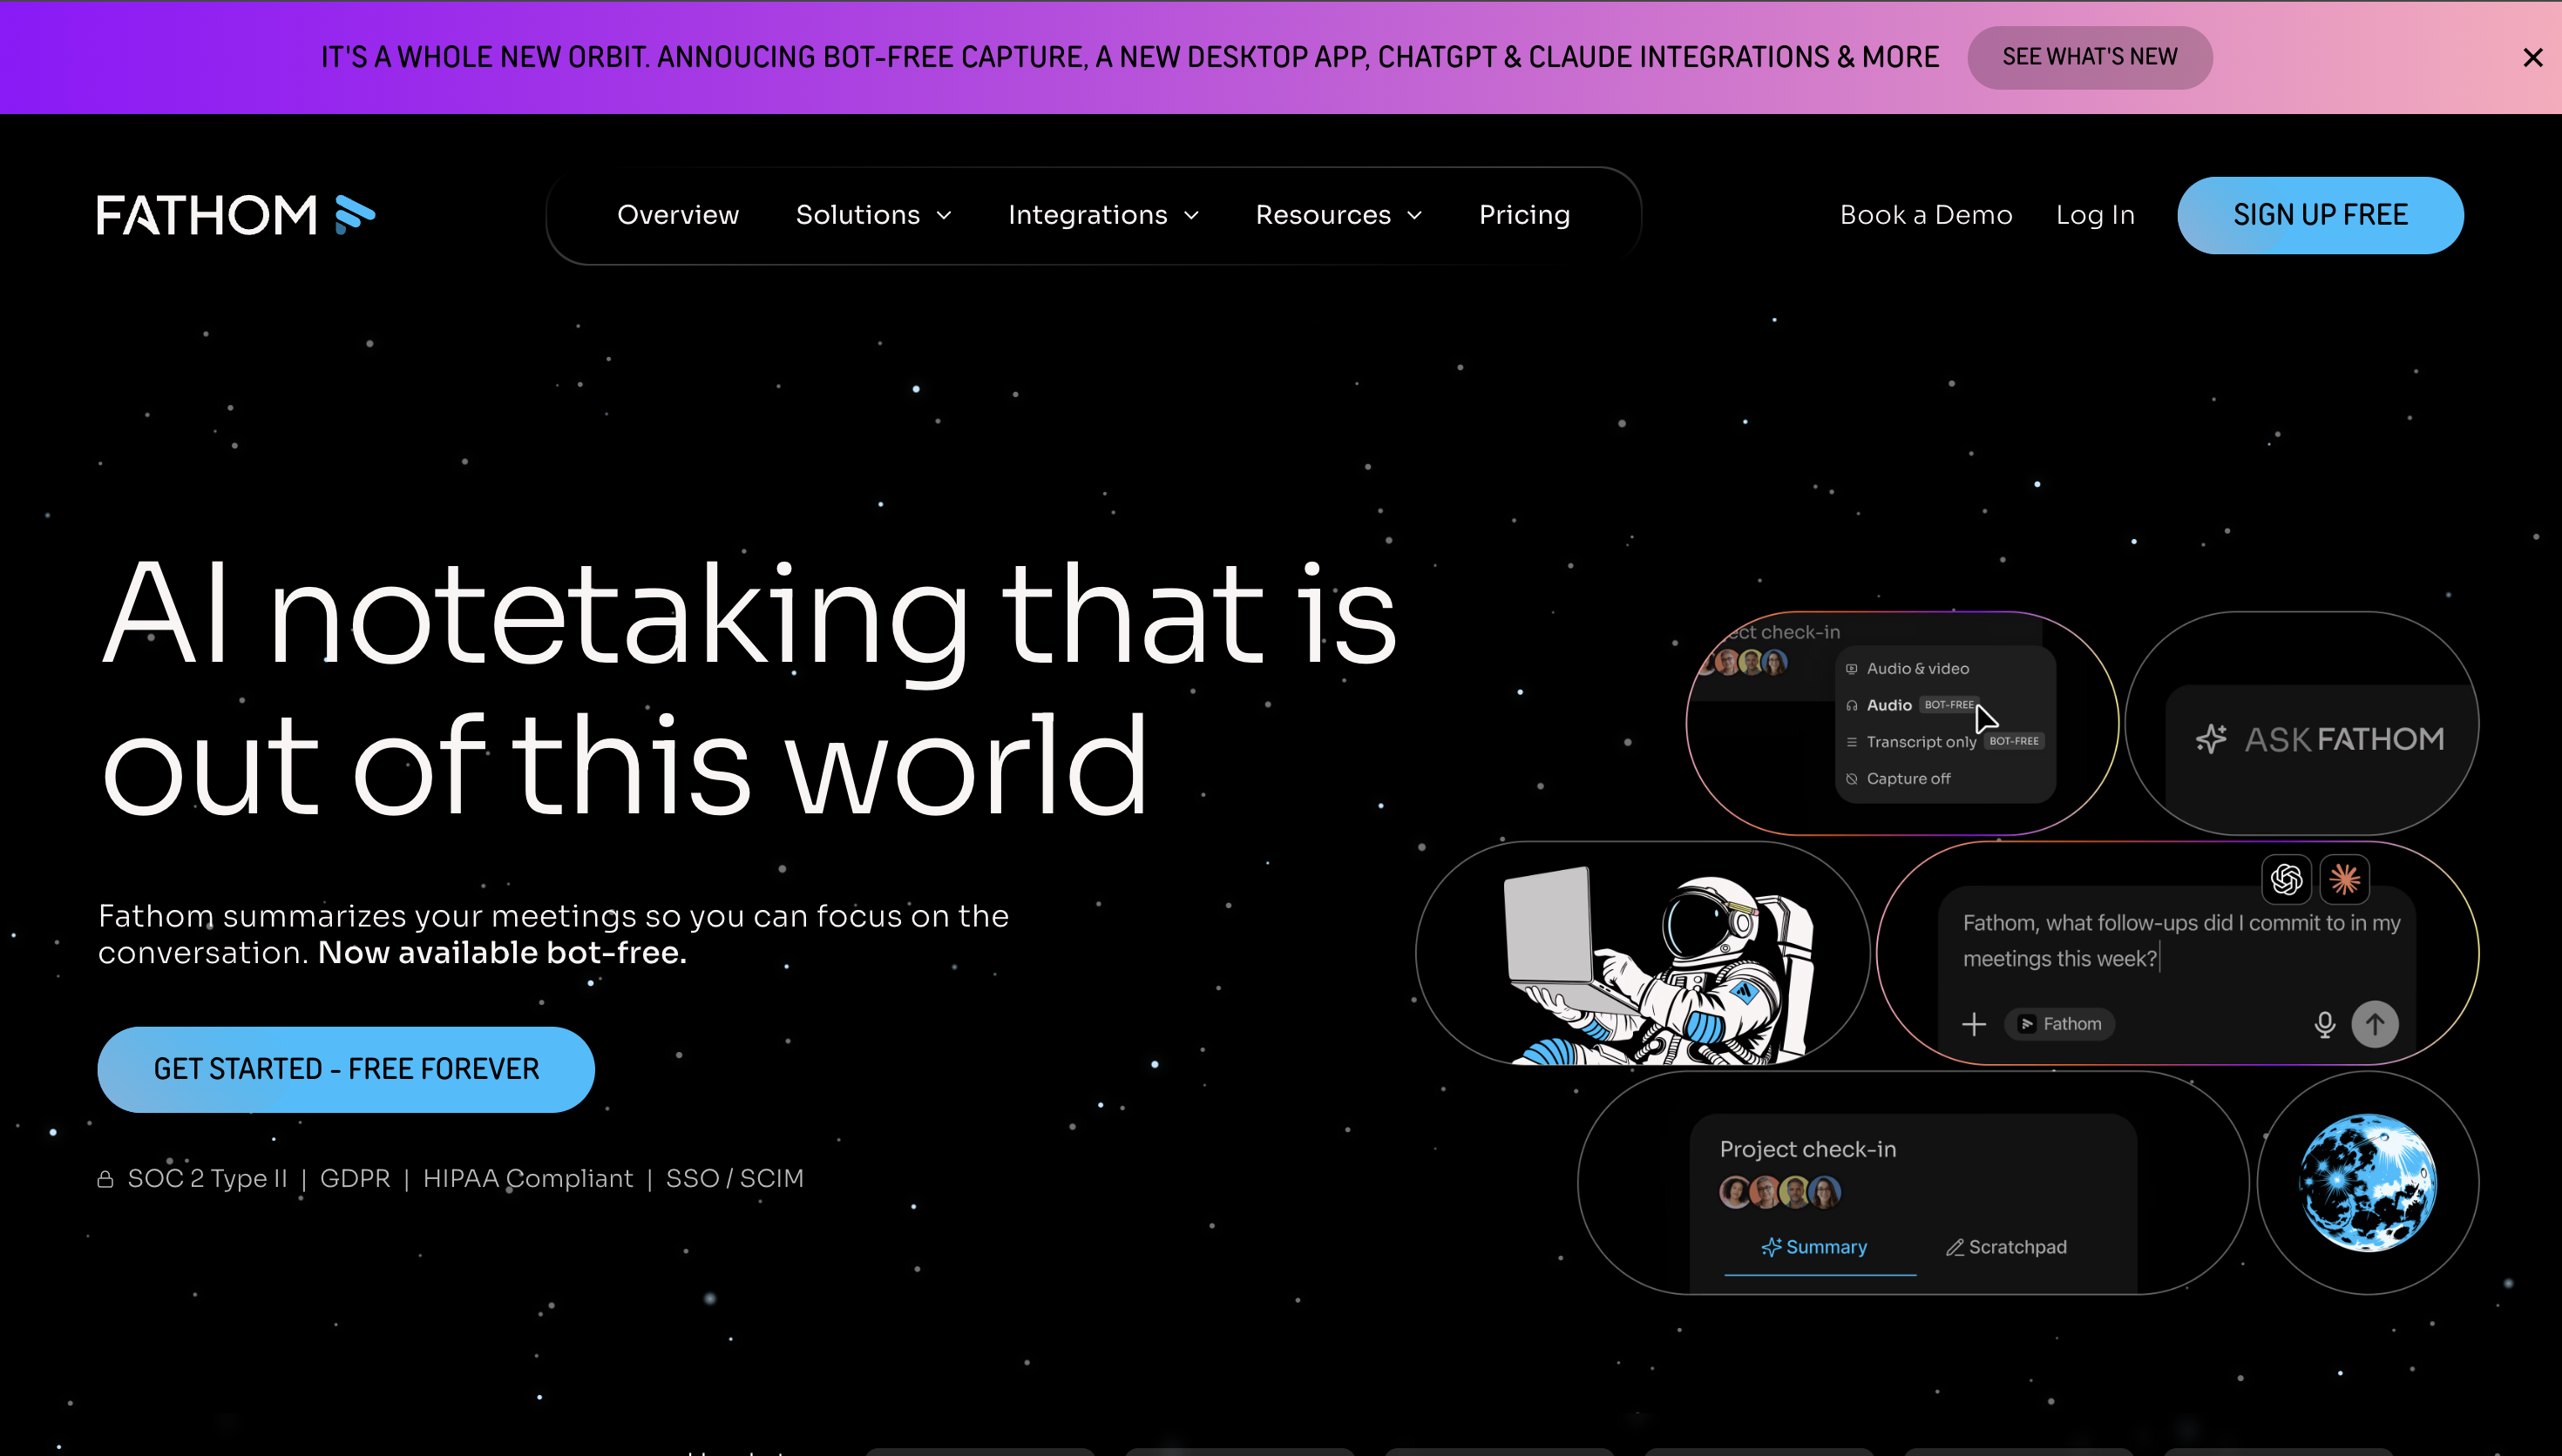Click the Fathom chip in prompt box
This screenshot has width=2562, height=1456.
[x=2059, y=1024]
